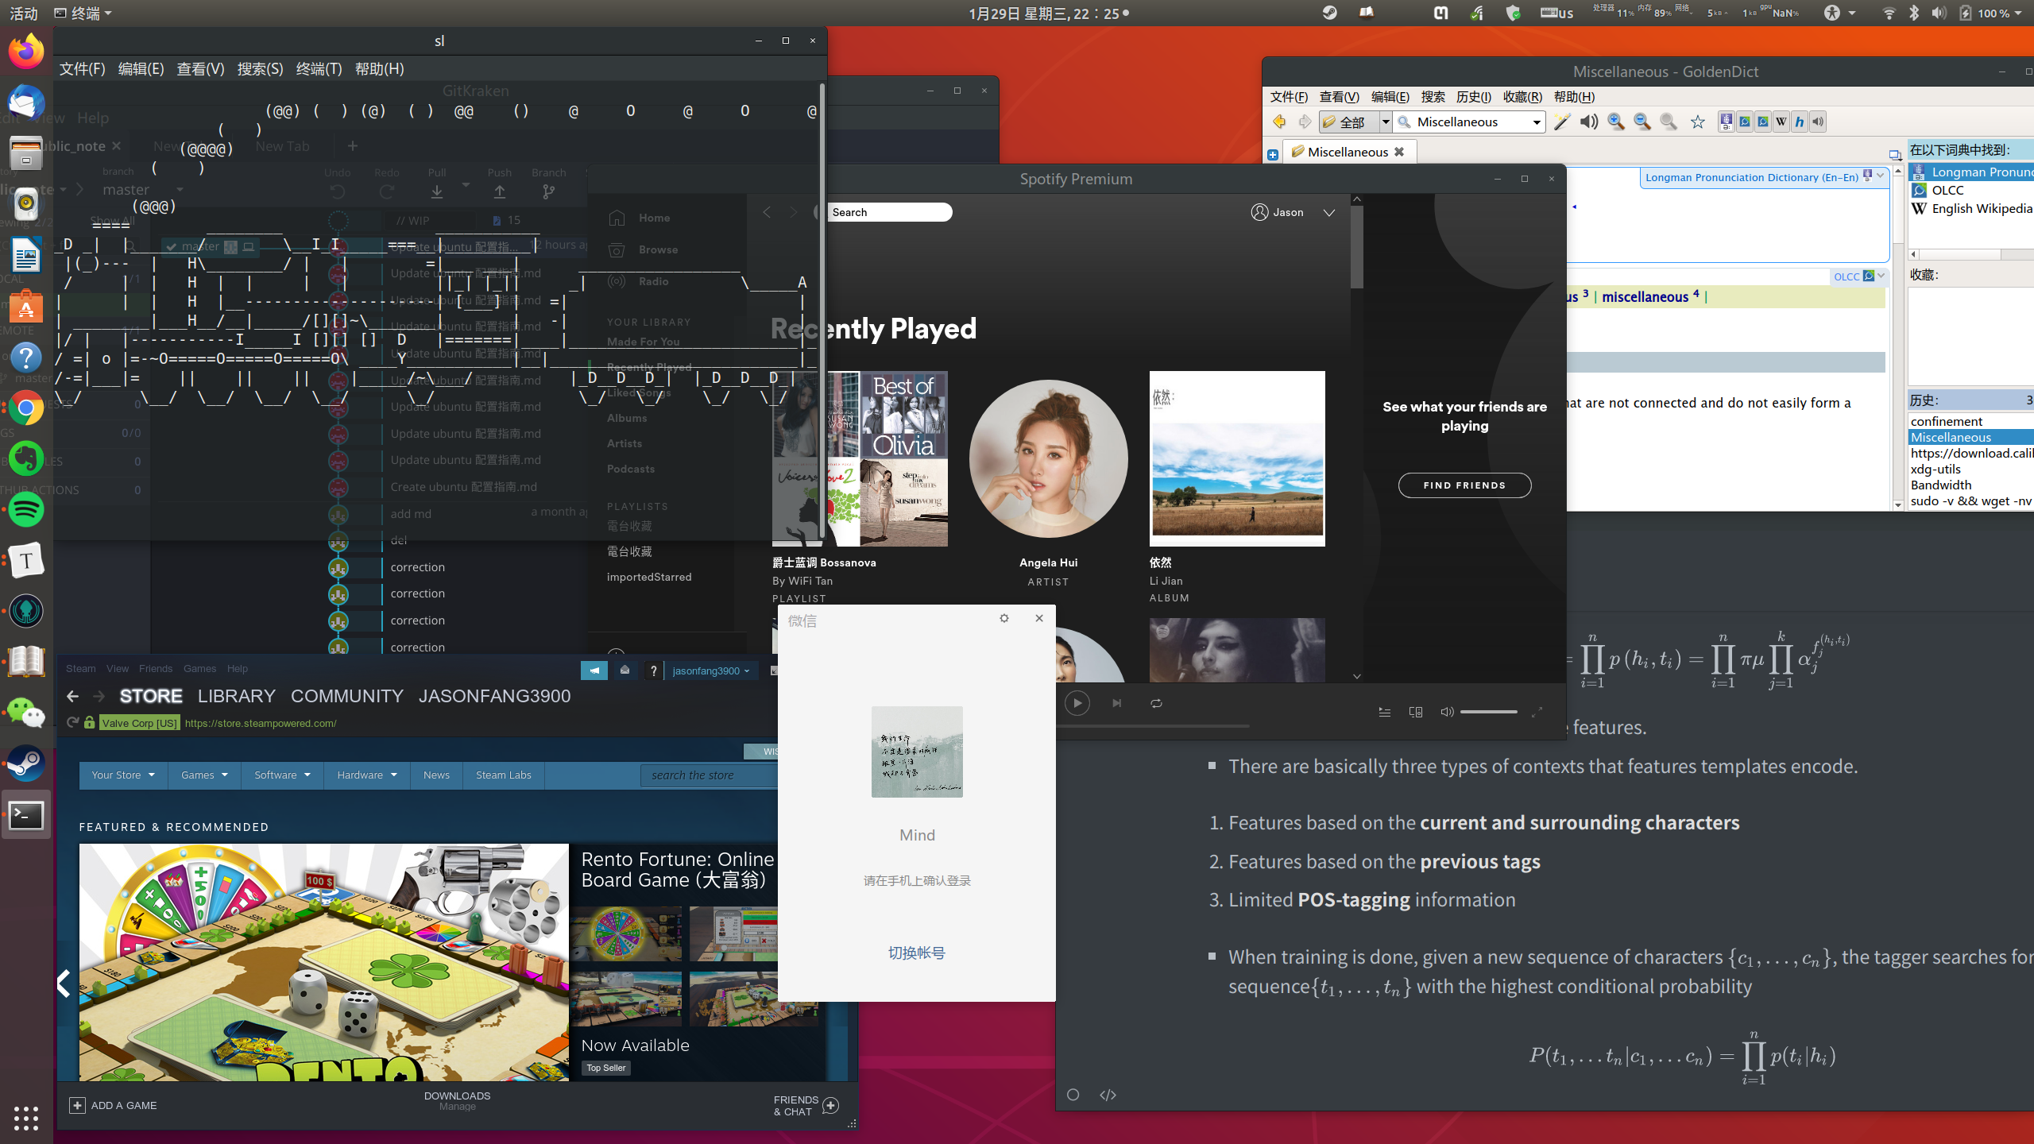The width and height of the screenshot is (2034, 1144).
Task: Toggle Longman dictionary button in GoldenDict toolbar
Action: (x=1727, y=122)
